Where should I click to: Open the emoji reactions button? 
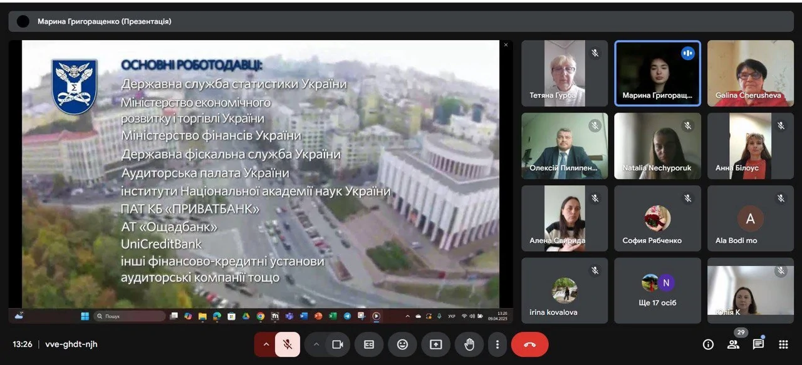pyautogui.click(x=402, y=344)
